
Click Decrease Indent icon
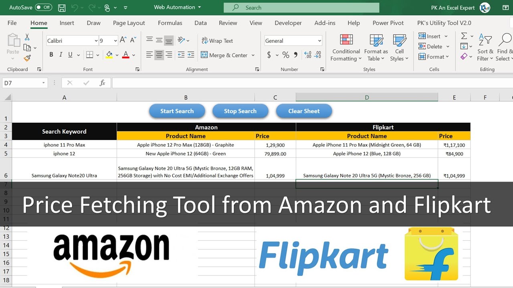[x=181, y=55]
